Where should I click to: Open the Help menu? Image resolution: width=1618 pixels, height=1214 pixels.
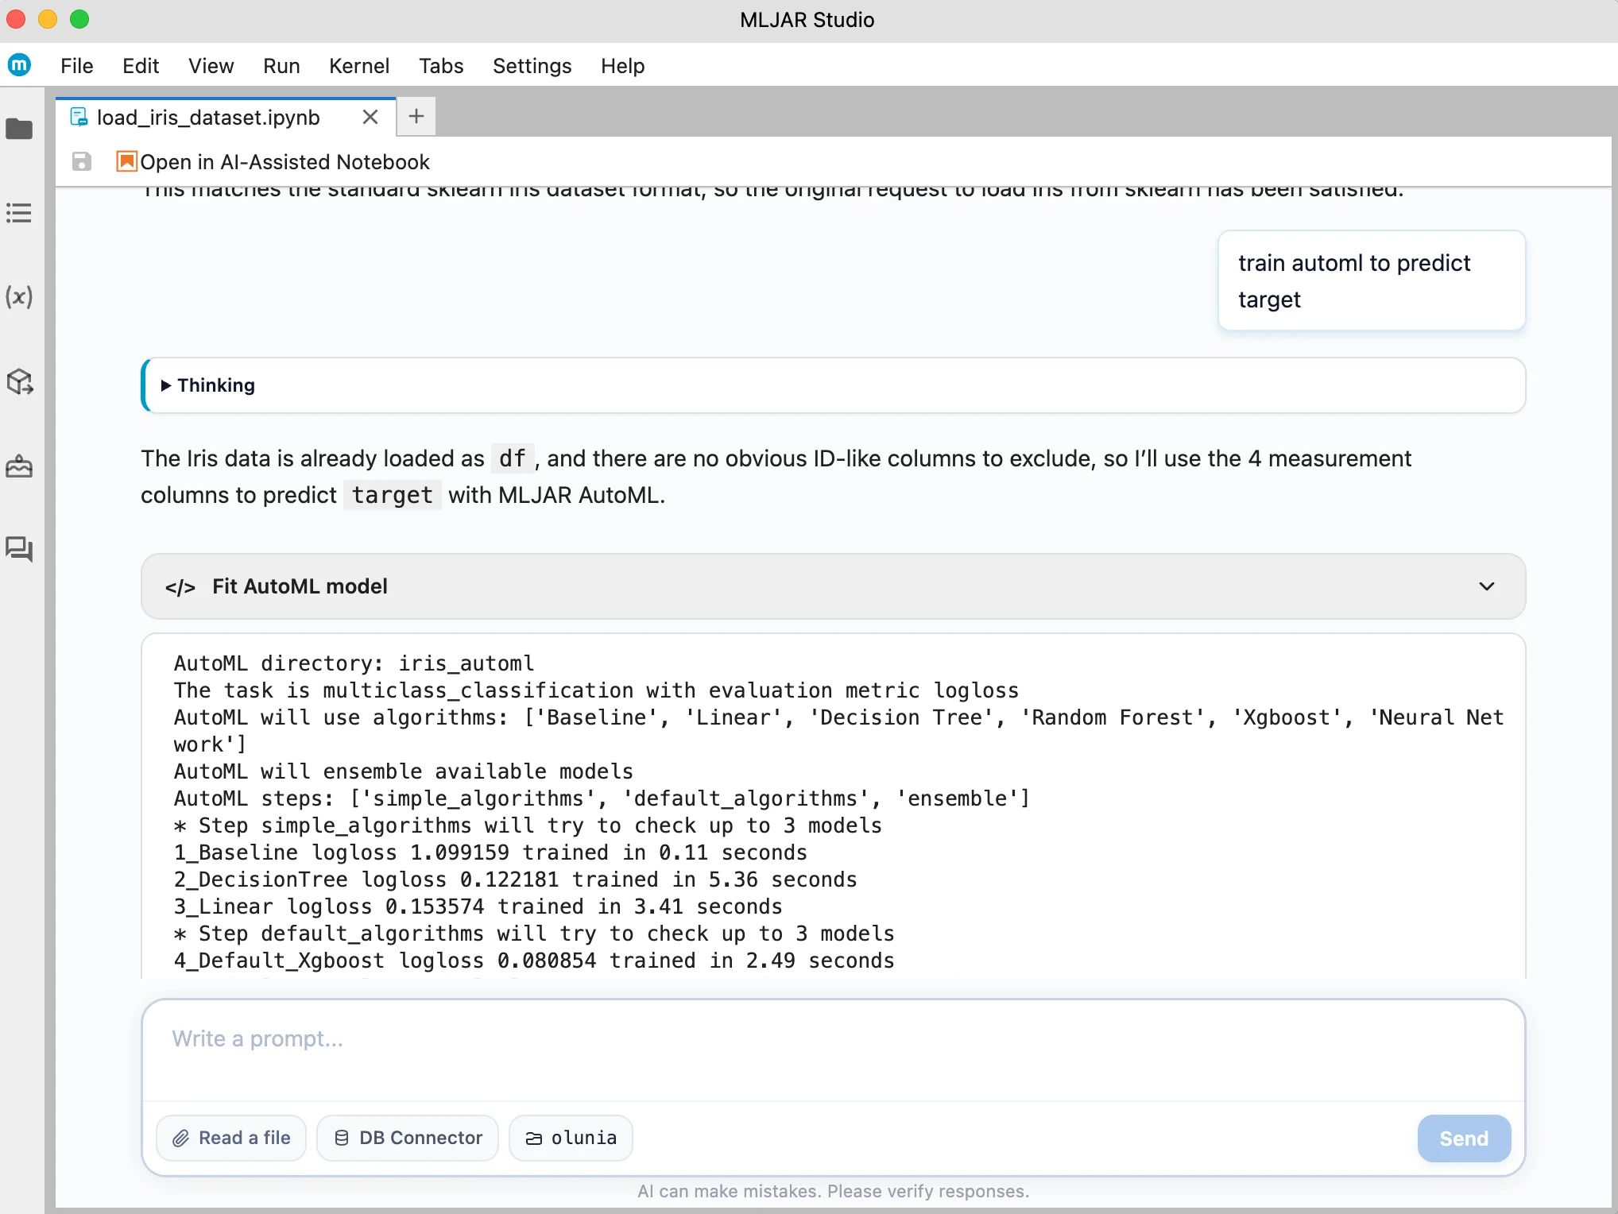tap(622, 66)
